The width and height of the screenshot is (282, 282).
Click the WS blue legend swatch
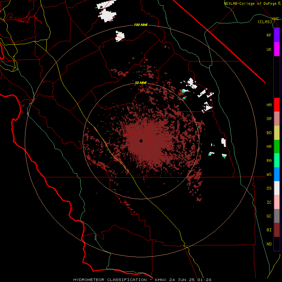[x=277, y=174]
